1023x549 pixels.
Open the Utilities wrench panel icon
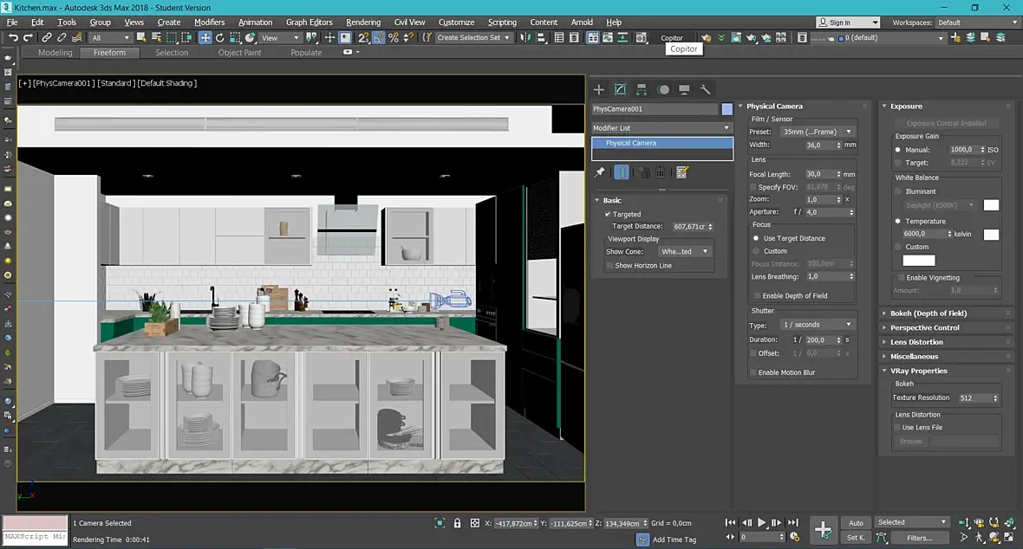click(706, 89)
